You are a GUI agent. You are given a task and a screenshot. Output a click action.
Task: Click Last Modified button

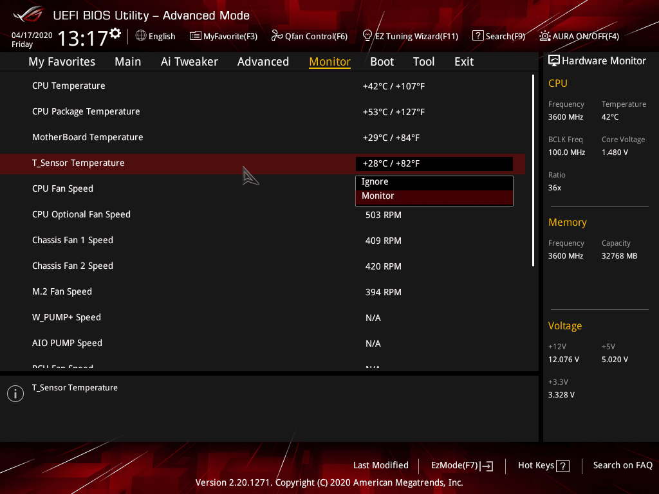[x=381, y=466]
